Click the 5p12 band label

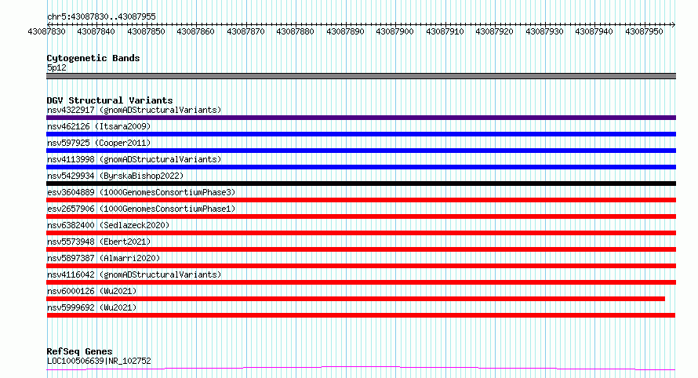coord(56,67)
